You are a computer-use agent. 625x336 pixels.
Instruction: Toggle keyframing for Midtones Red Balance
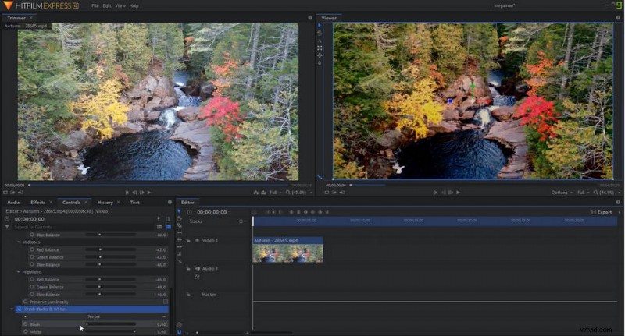tap(32, 249)
